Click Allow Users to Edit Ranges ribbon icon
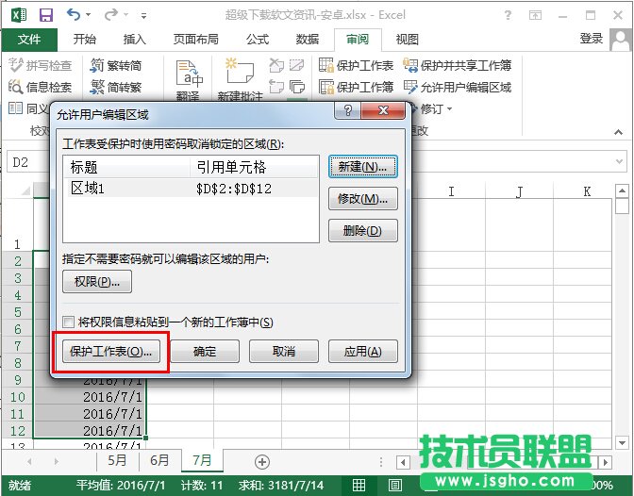 [410, 87]
